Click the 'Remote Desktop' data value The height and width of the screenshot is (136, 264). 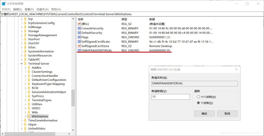[x=161, y=46]
